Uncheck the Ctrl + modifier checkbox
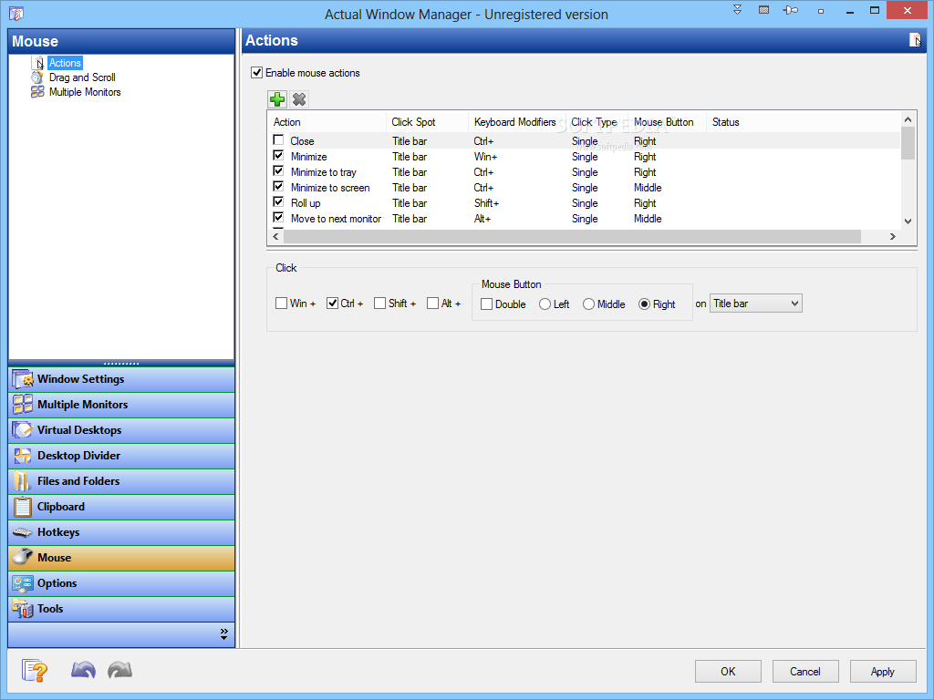The height and width of the screenshot is (700, 934). tap(332, 304)
